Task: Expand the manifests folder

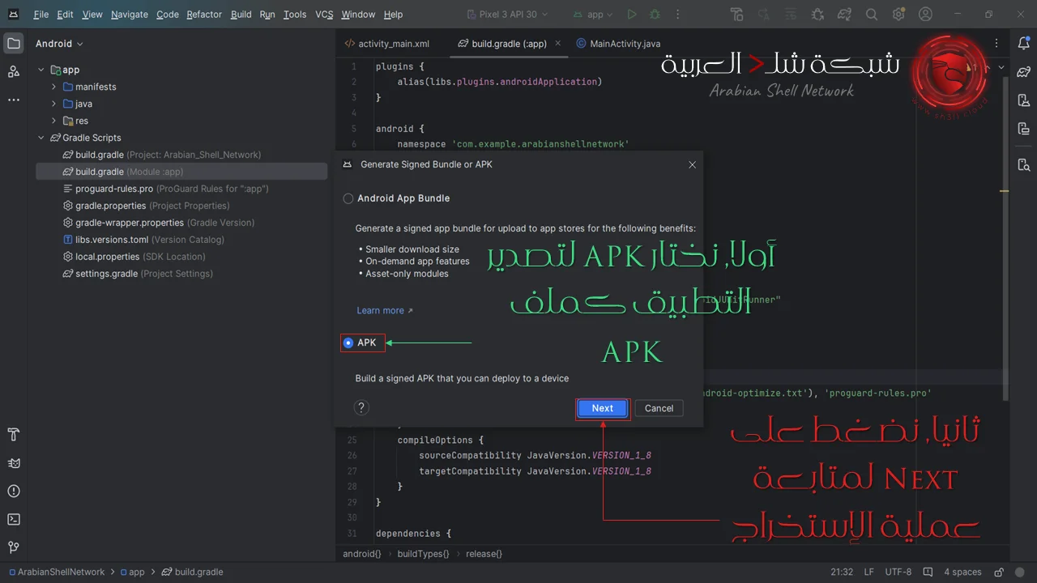Action: point(54,87)
